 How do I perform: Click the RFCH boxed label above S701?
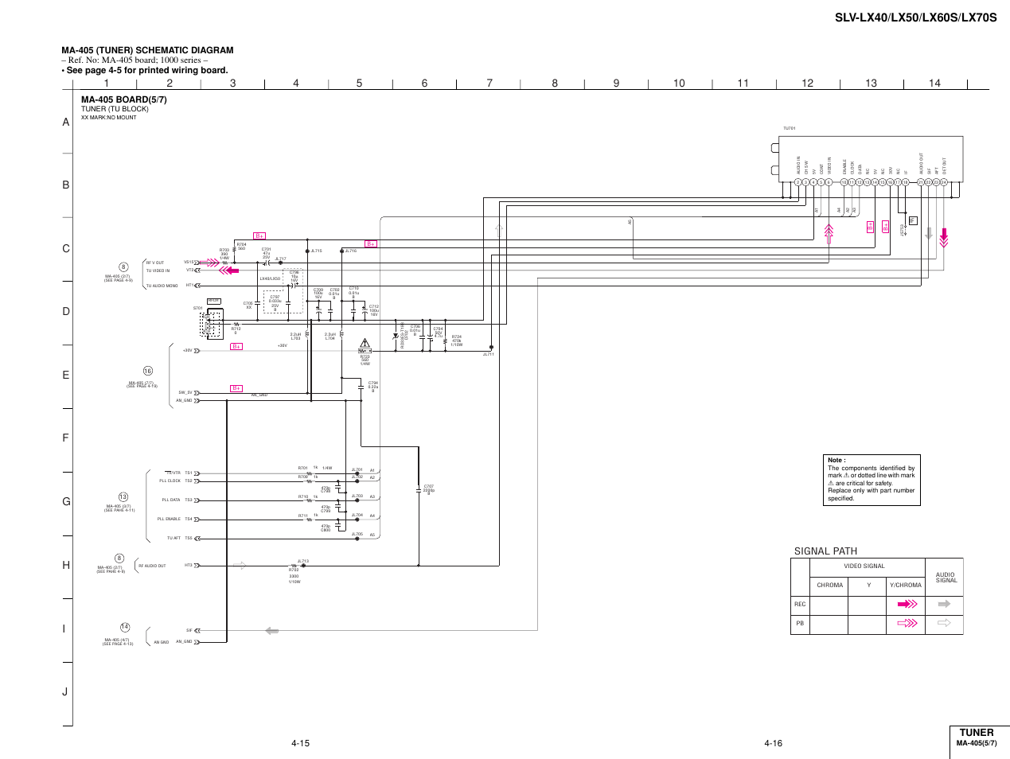tap(213, 301)
